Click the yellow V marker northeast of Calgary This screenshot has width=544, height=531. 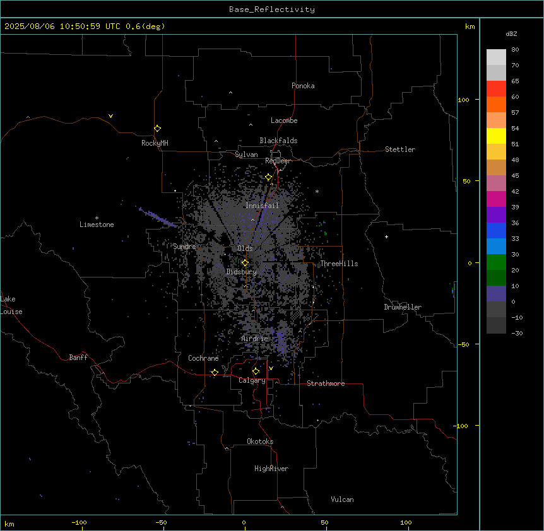point(271,368)
